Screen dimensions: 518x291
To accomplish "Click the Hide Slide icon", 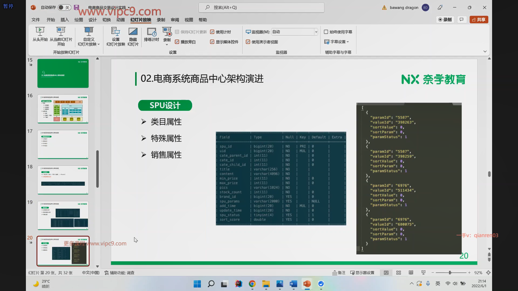I will coord(133,32).
